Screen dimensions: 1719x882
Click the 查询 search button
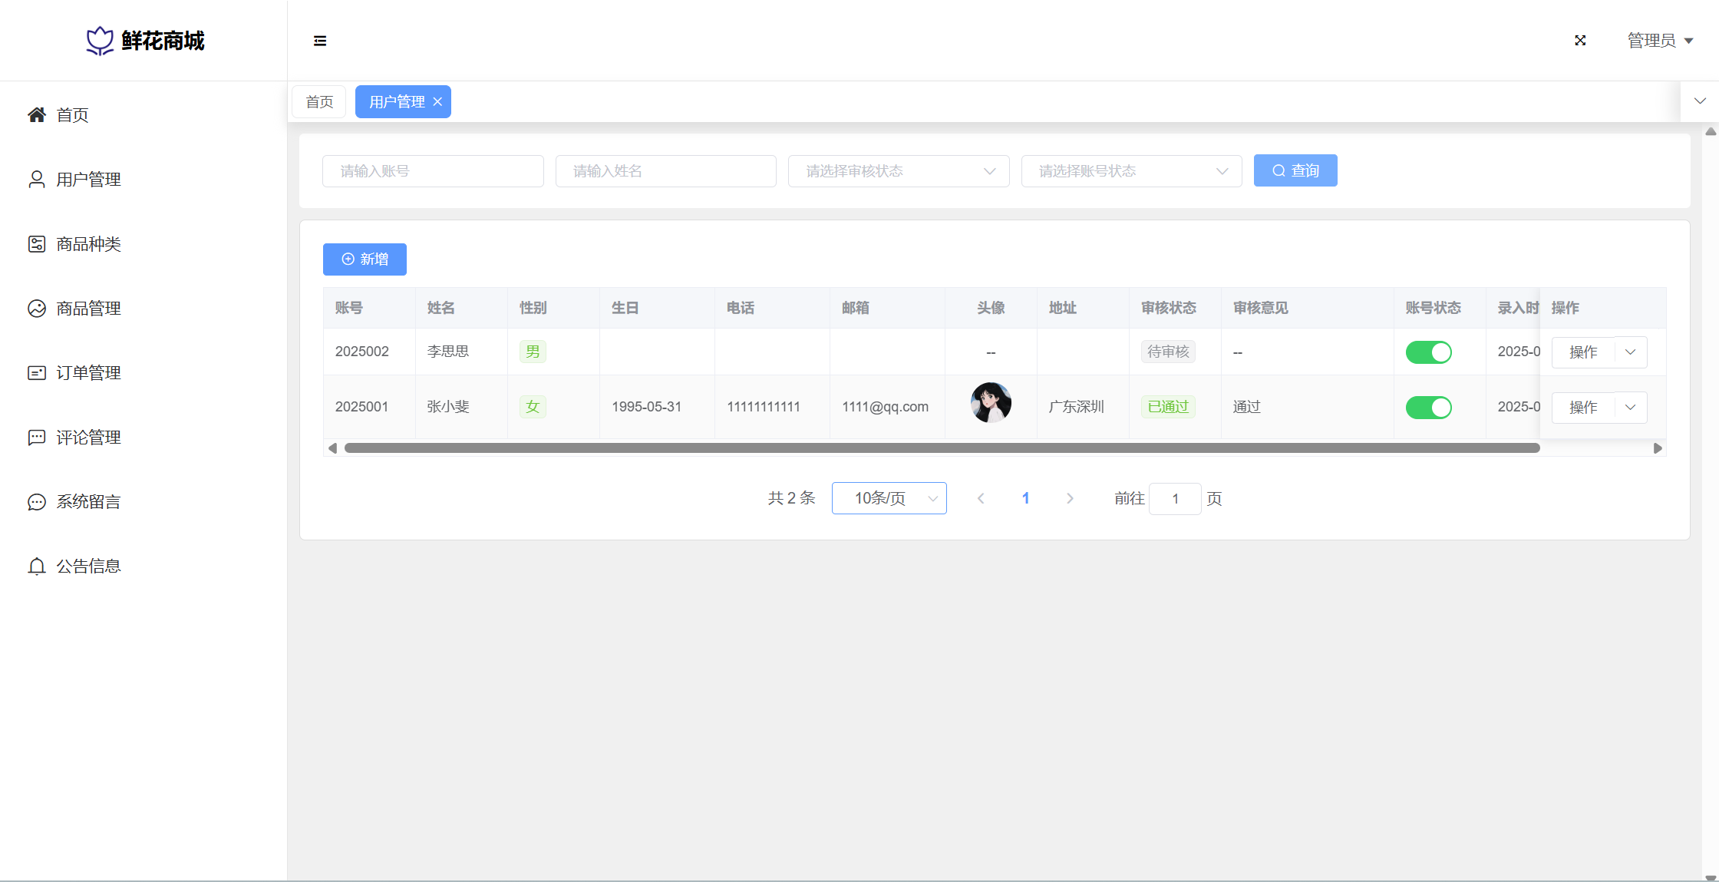click(x=1295, y=170)
